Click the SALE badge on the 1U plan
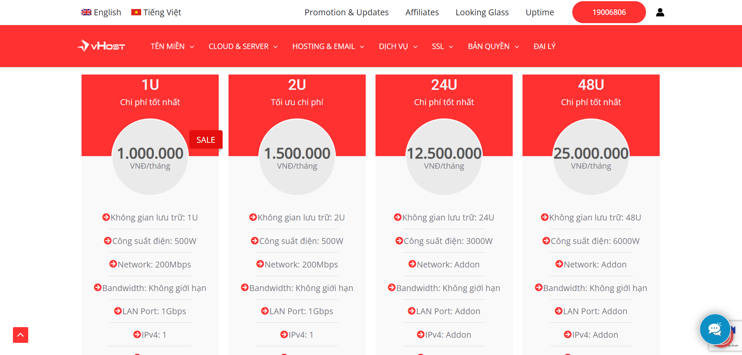Screen dimensions: 742x355 (x=205, y=140)
